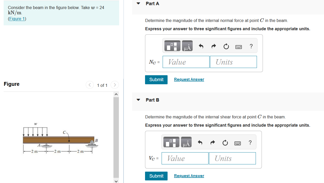Viewport: 324px width, 183px height.
Task: Show keyboard shortcuts icon in Part A
Action: tap(239, 47)
